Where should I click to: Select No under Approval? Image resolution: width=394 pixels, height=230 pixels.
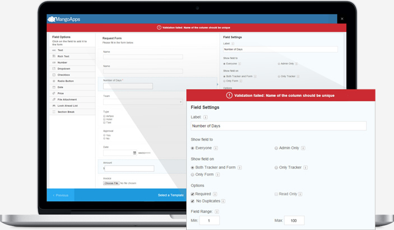(104, 138)
